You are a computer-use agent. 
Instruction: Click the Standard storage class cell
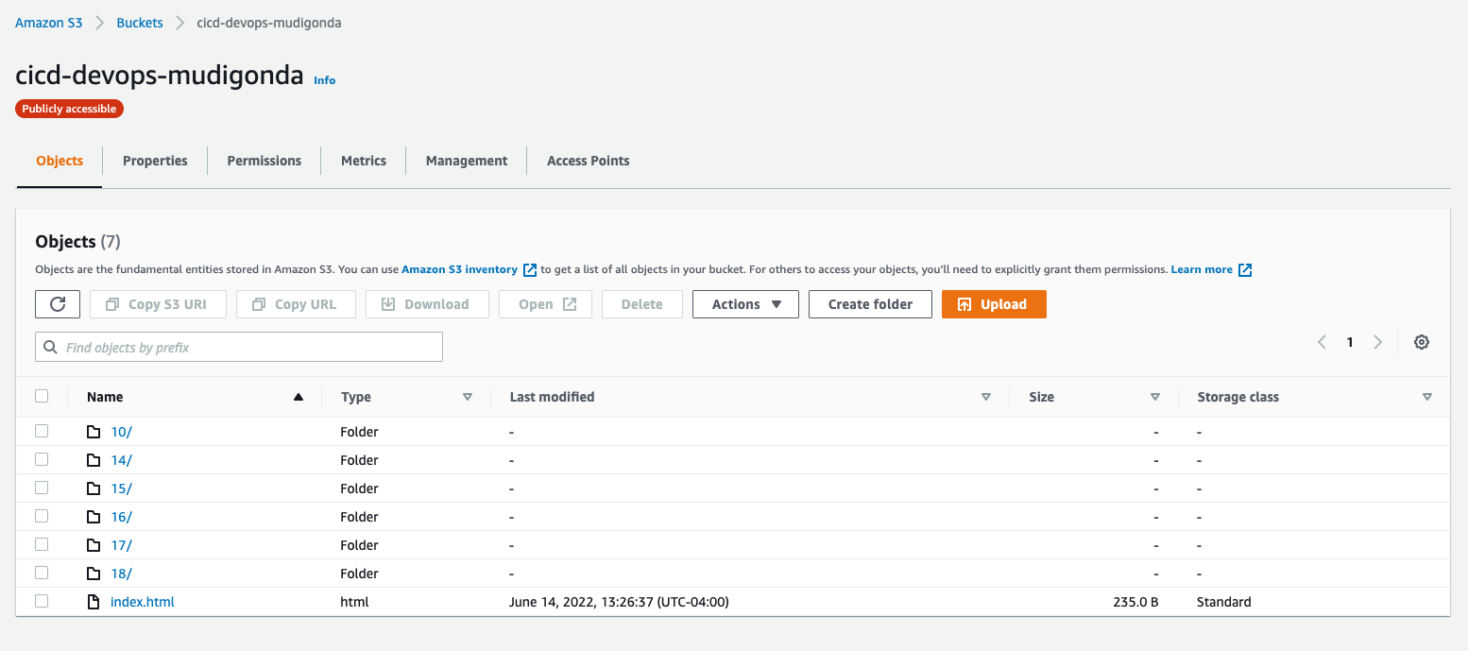tap(1223, 602)
